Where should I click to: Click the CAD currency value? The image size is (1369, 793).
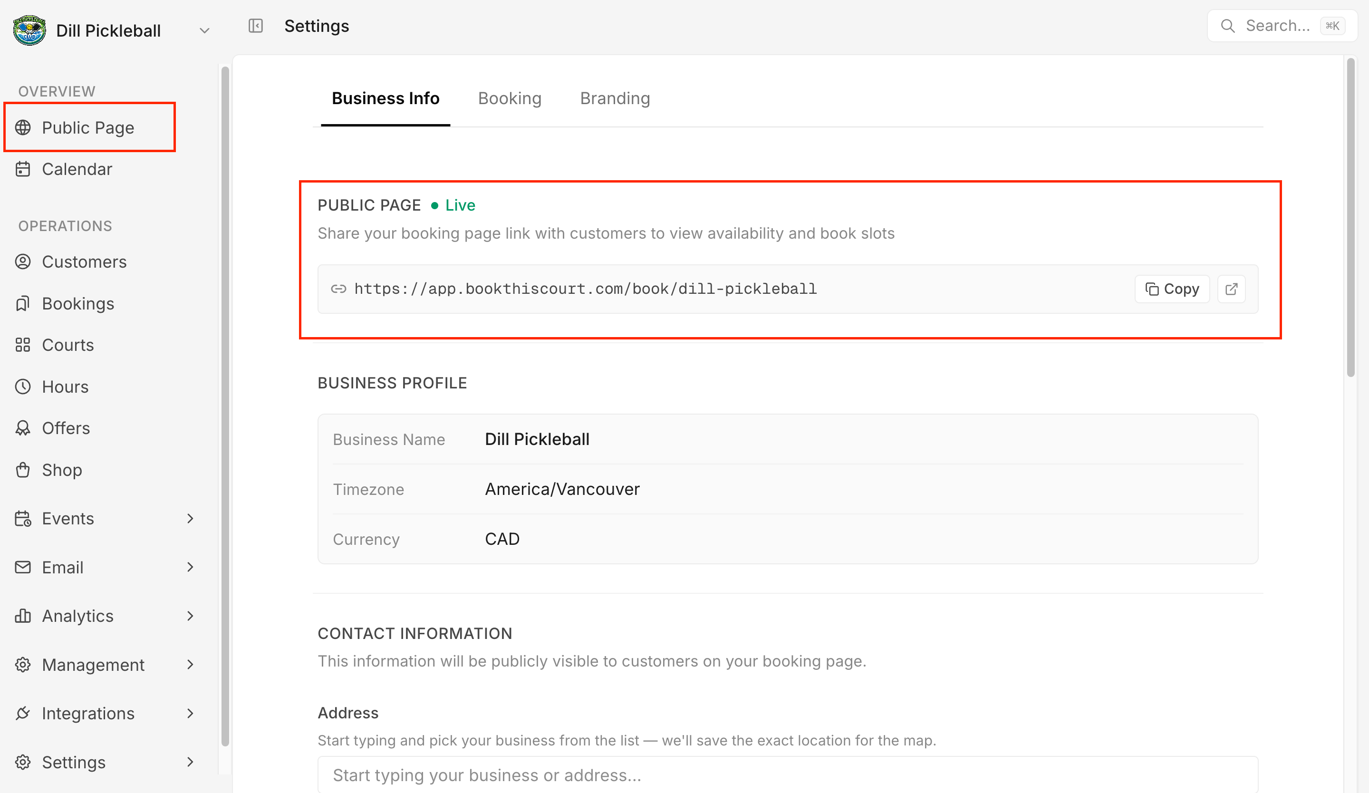502,539
